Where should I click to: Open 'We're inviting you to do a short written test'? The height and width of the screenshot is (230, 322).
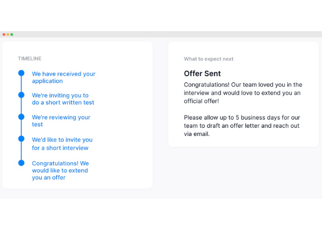63,99
